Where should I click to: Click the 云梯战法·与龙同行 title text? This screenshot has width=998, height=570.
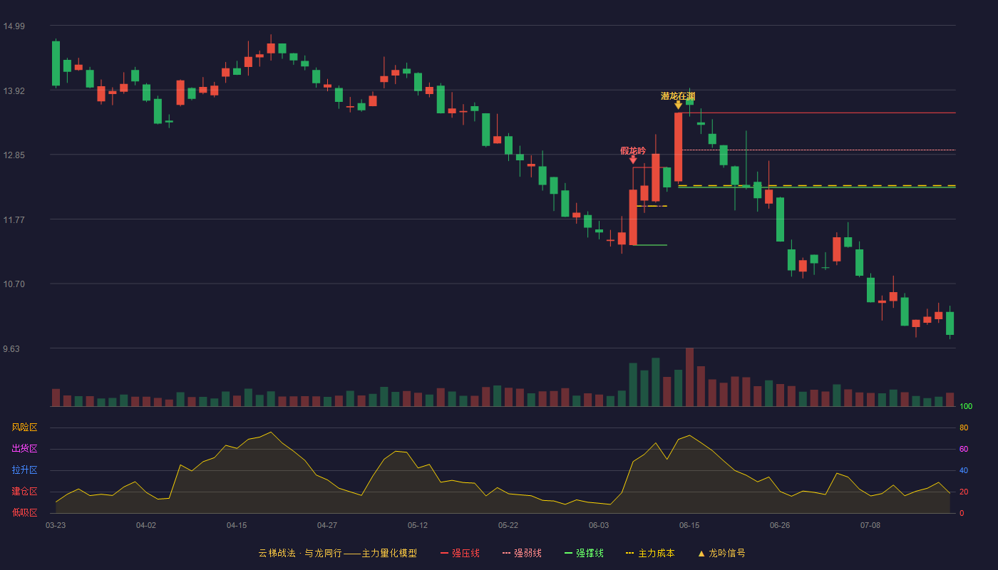(300, 553)
